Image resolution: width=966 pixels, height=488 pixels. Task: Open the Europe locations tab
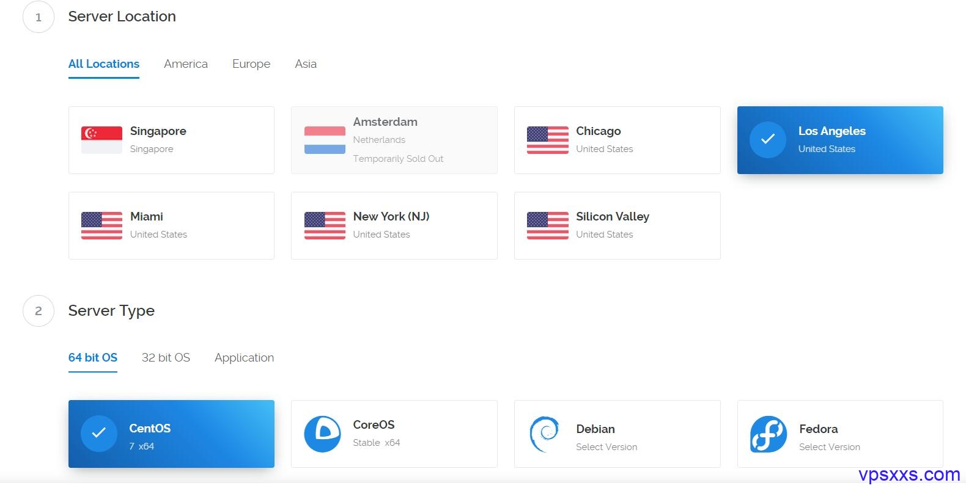[x=251, y=64]
